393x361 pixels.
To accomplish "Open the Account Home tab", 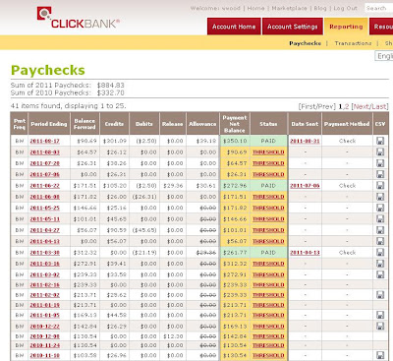I will pos(234,27).
